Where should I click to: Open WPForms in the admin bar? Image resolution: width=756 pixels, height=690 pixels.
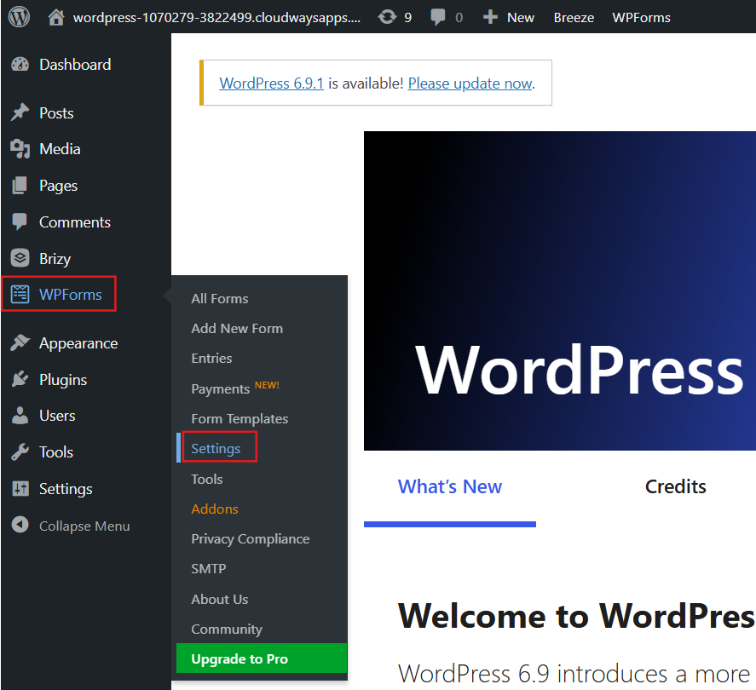coord(641,17)
